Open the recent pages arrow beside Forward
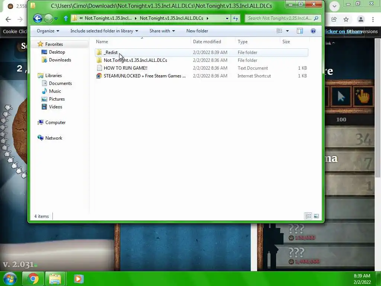This screenshot has height=286, width=381. 56,19
